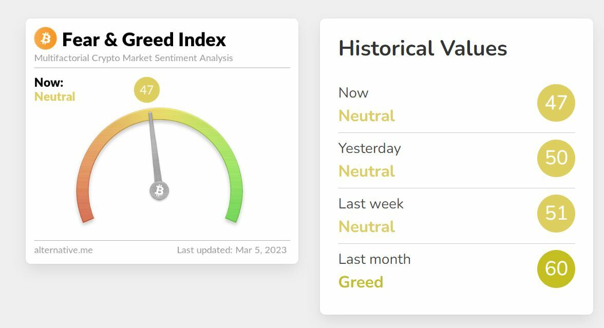Click the Fear & Greed Index title

click(x=144, y=40)
